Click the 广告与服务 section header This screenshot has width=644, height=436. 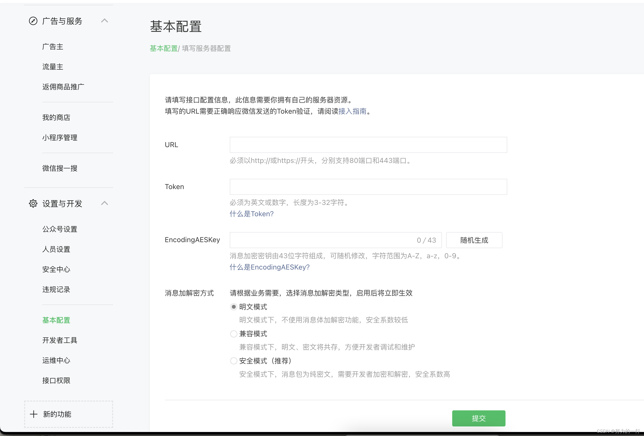(68, 21)
